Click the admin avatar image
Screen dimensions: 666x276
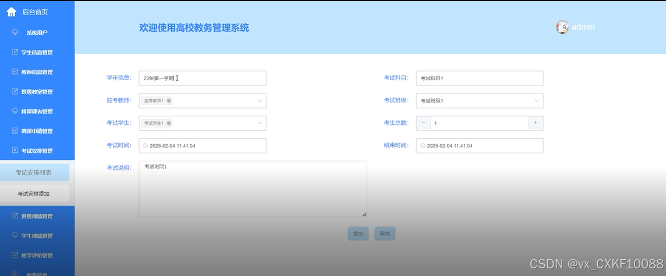(x=562, y=27)
